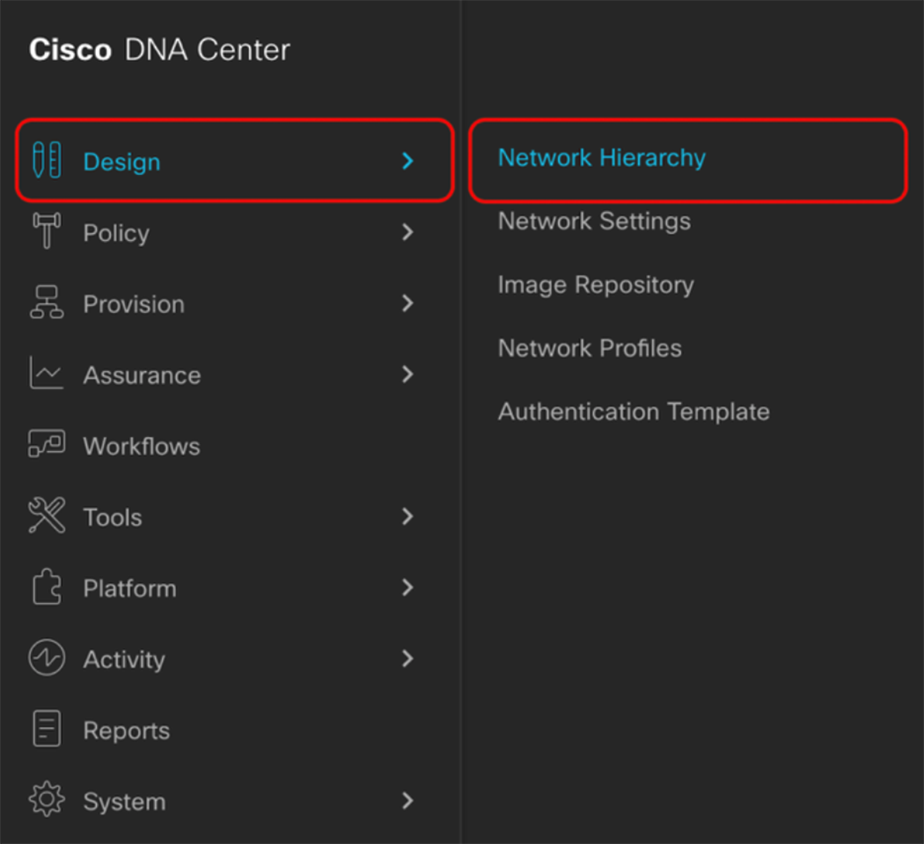
Task: Open the Design menu label
Action: (x=122, y=162)
